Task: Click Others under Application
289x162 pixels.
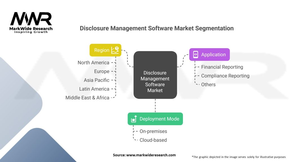Action: tap(208, 84)
